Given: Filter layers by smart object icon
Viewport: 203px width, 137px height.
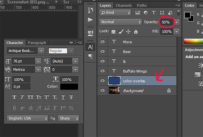Looking at the screenshot, I should pos(170,12).
